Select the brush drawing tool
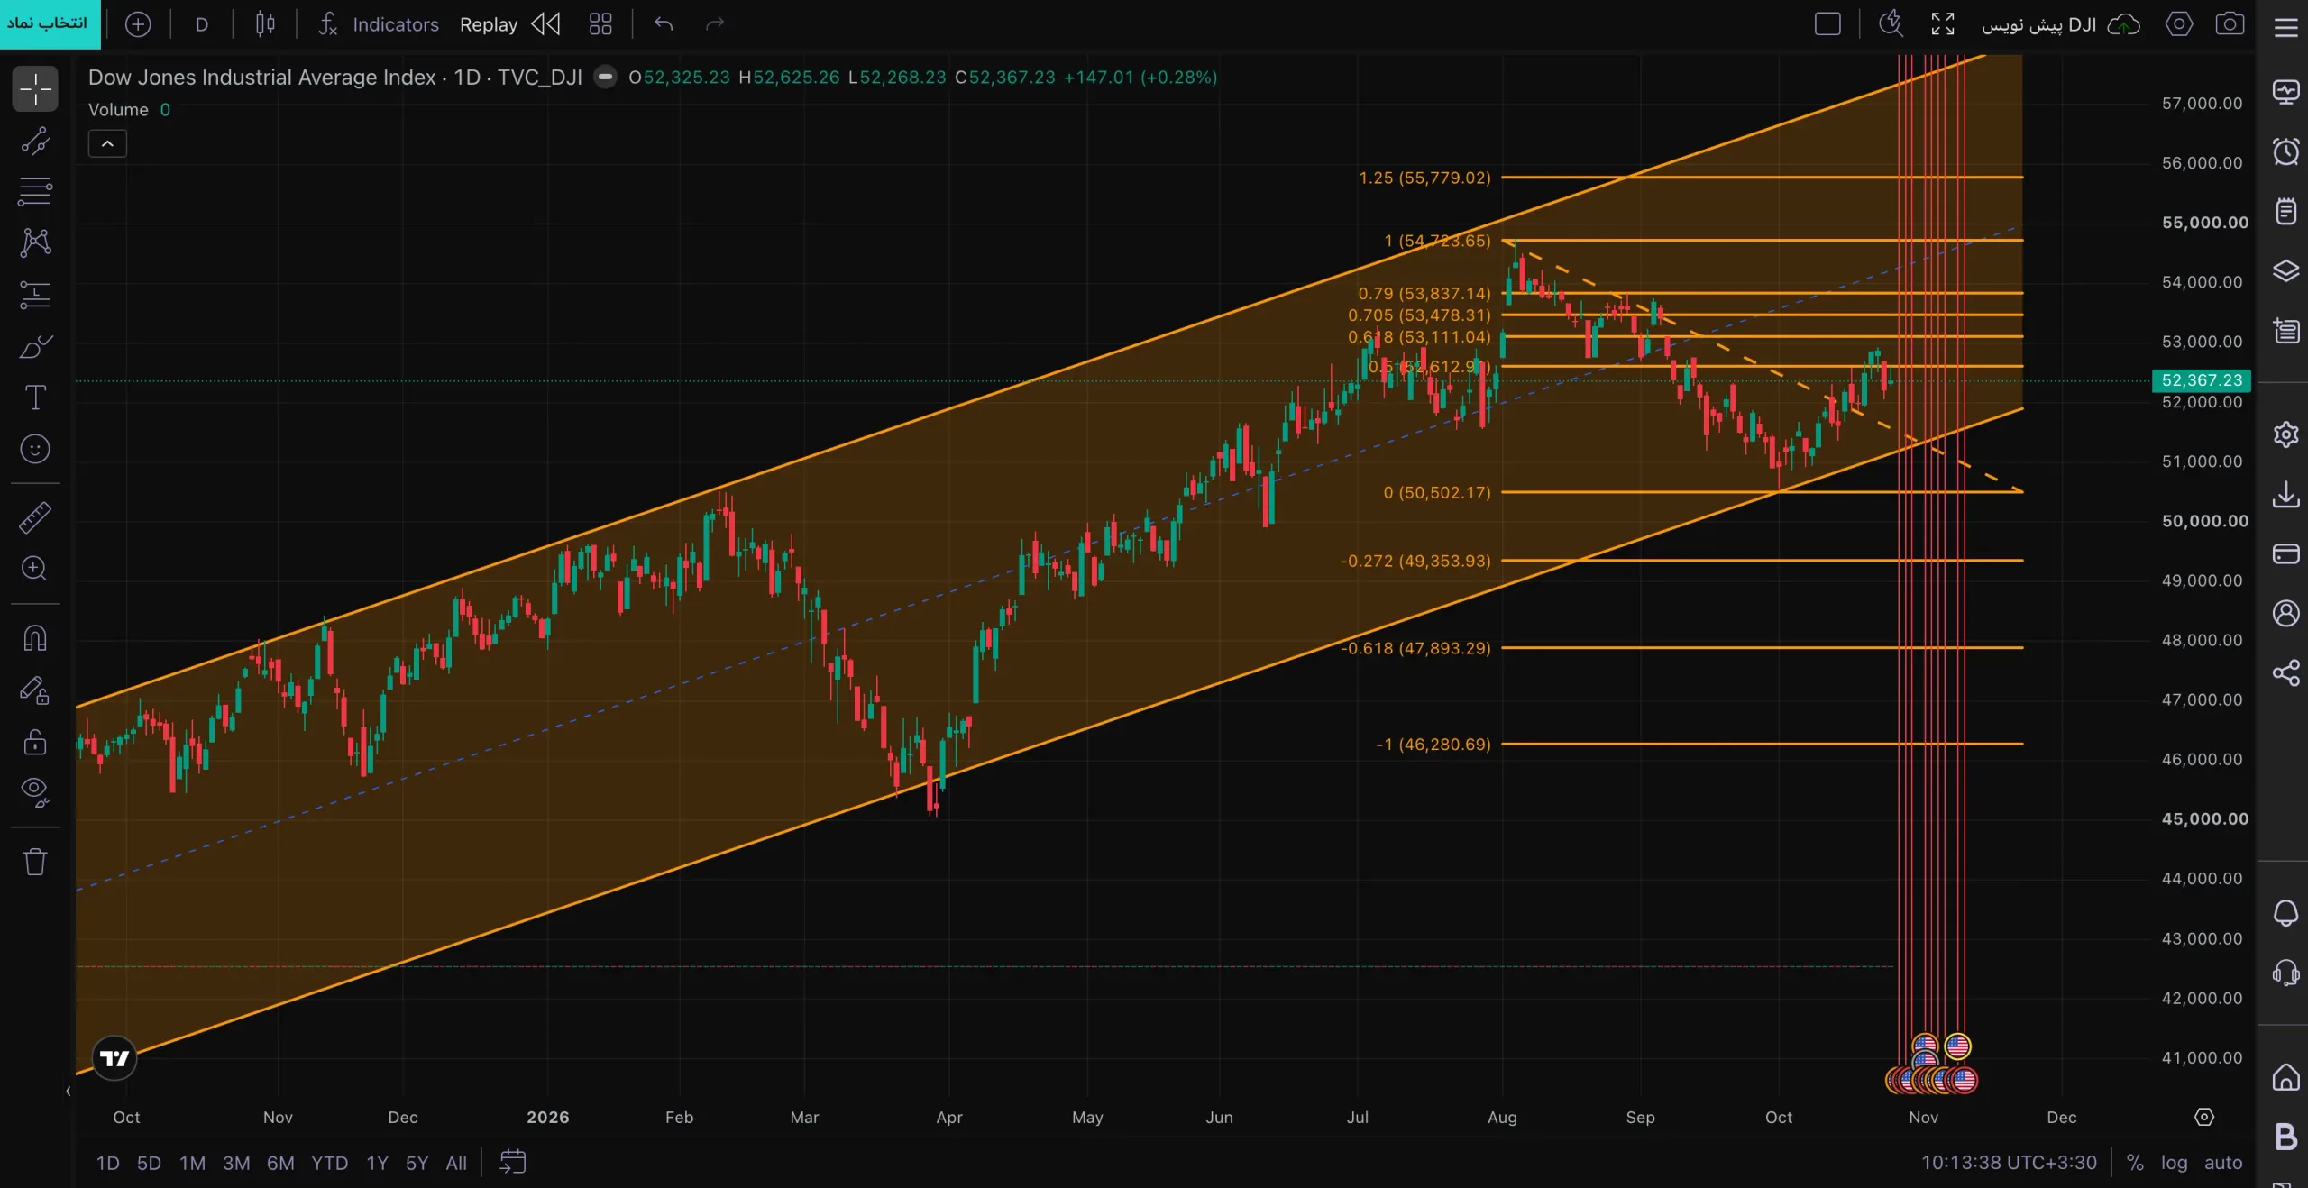 pos(35,346)
